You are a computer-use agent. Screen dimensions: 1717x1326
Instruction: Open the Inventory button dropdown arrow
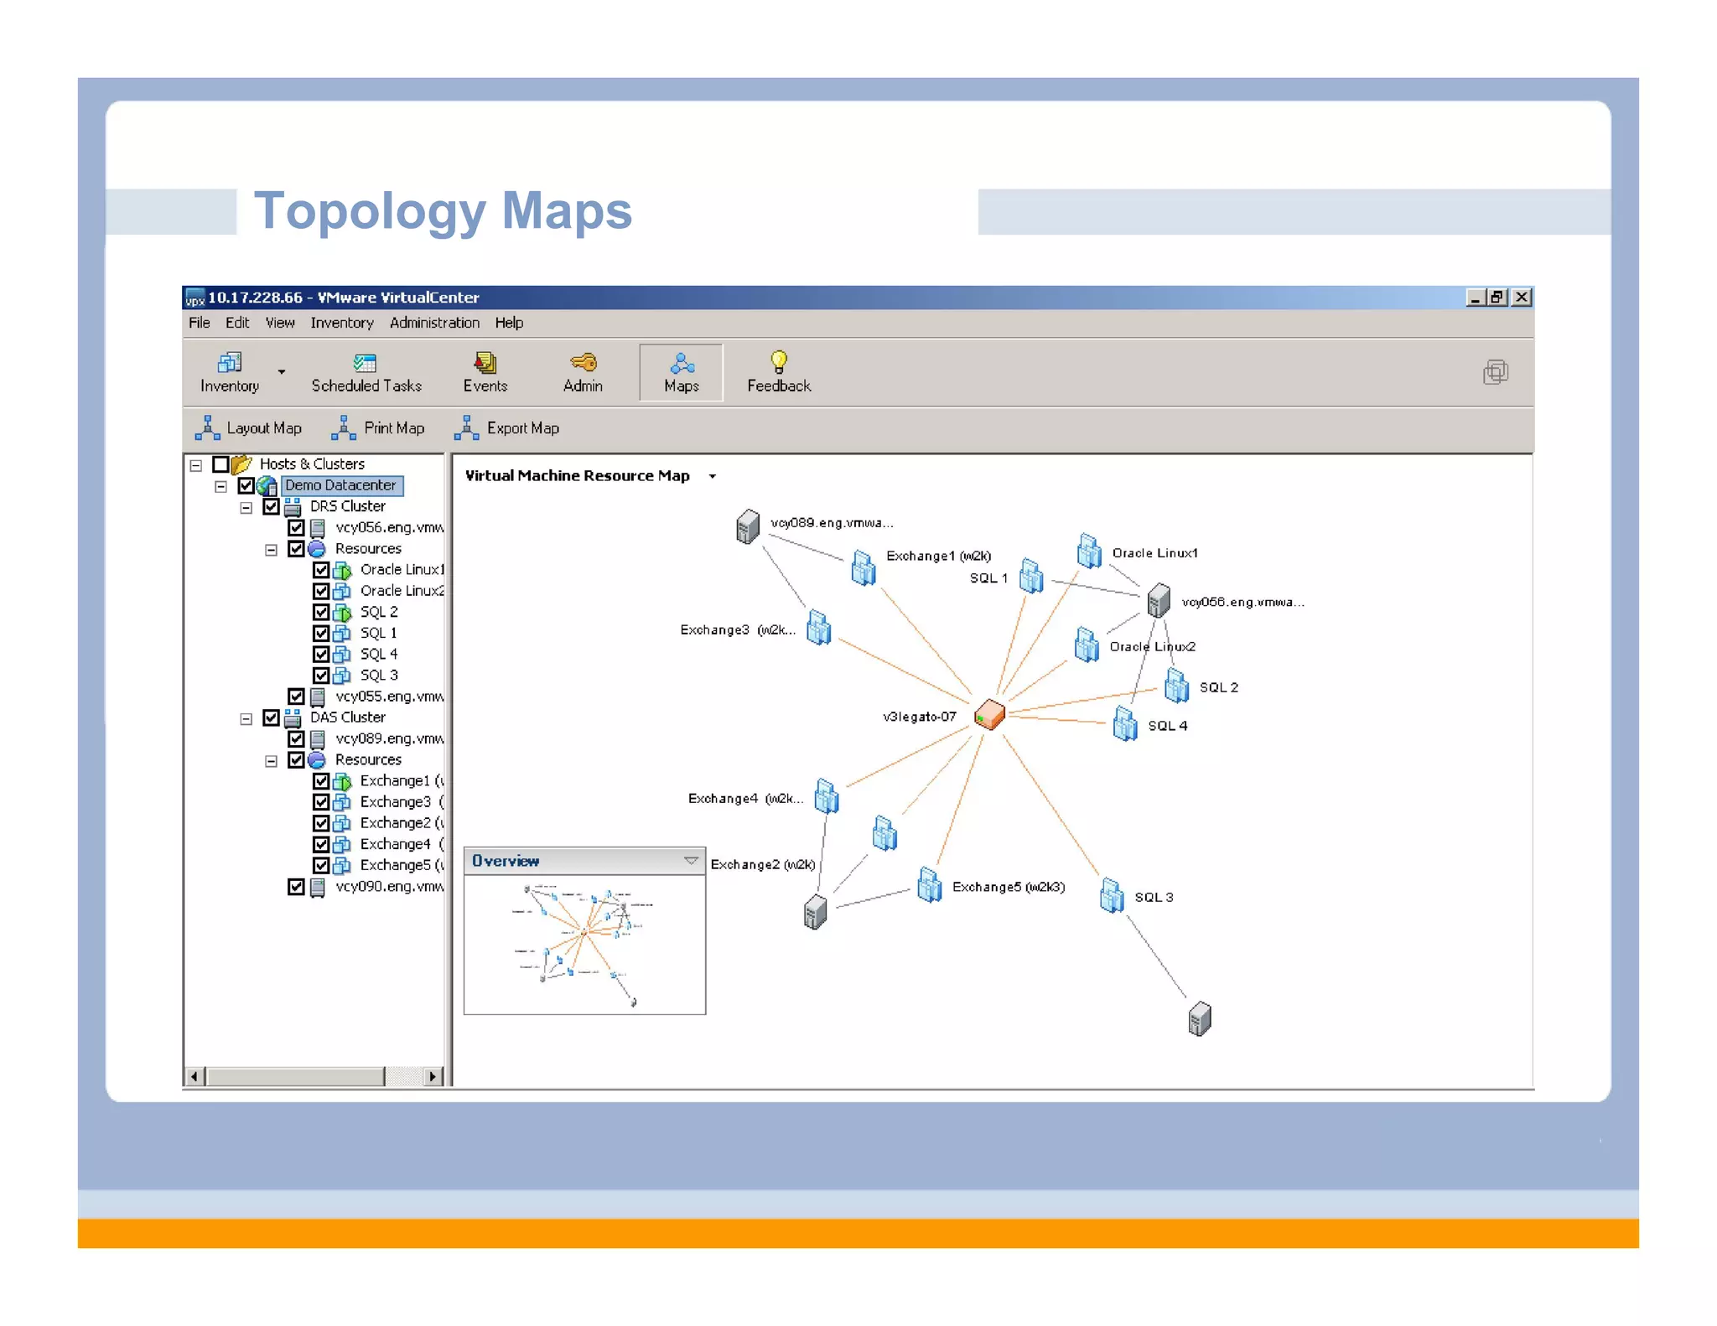click(x=282, y=371)
